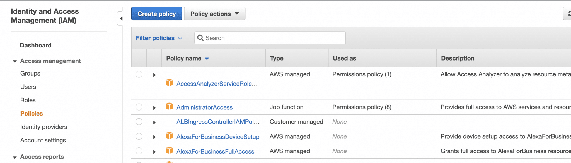Open the Policy actions dropdown
The height and width of the screenshot is (163, 571).
click(214, 14)
